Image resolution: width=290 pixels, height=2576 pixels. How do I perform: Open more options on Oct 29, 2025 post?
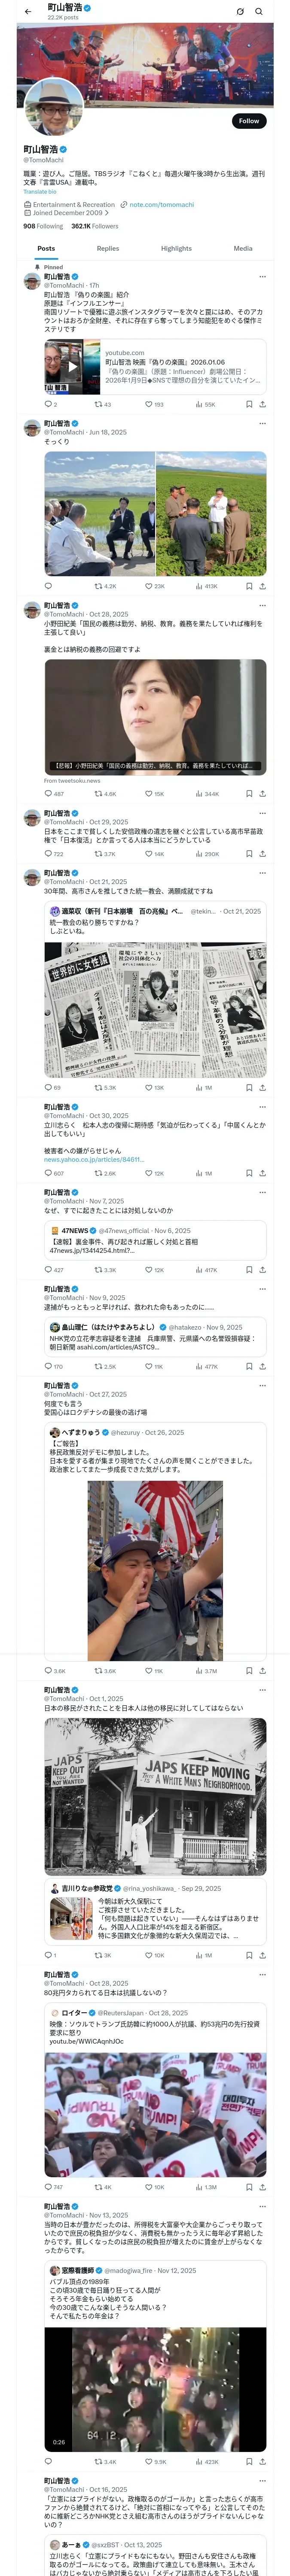tap(262, 813)
